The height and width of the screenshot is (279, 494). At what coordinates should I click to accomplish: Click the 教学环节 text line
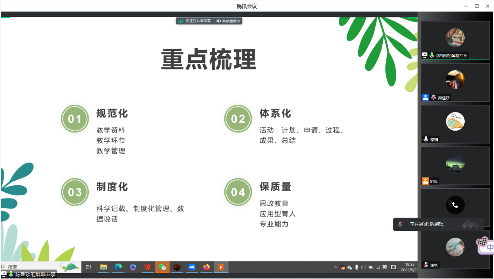[111, 140]
